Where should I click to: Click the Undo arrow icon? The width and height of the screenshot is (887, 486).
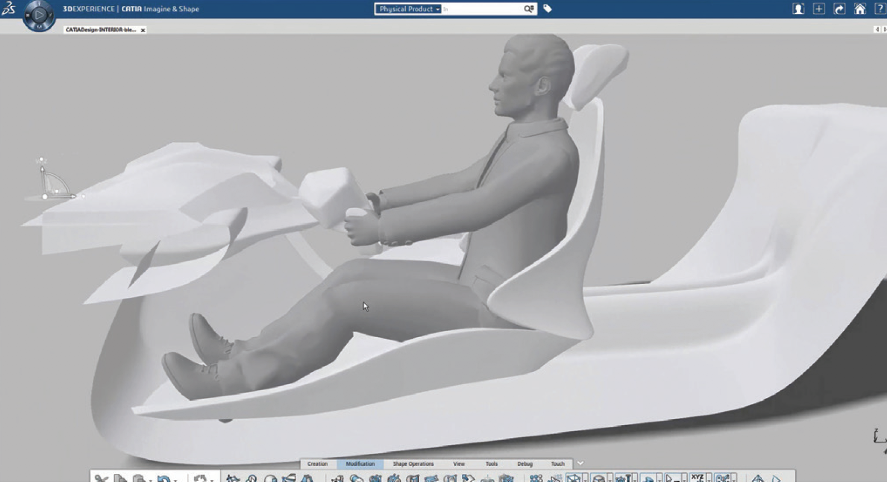[163, 479]
